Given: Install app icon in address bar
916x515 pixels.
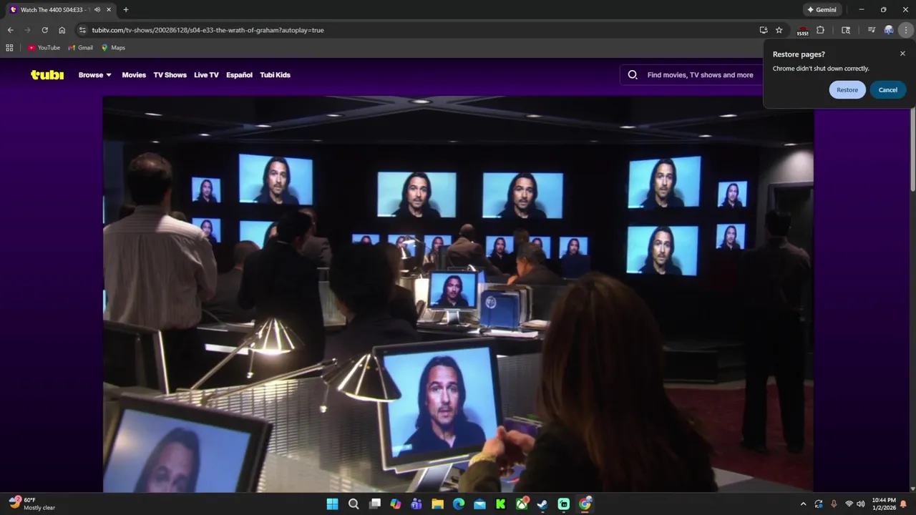Looking at the screenshot, I should point(764,30).
